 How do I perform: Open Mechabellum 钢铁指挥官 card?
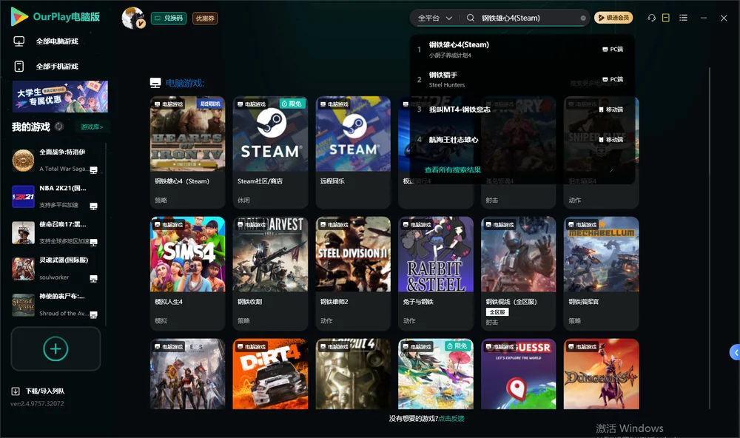coord(601,273)
